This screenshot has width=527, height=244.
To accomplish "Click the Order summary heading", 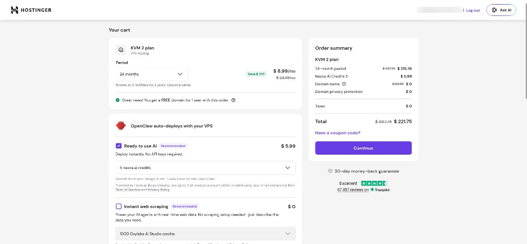I will click(x=333, y=48).
